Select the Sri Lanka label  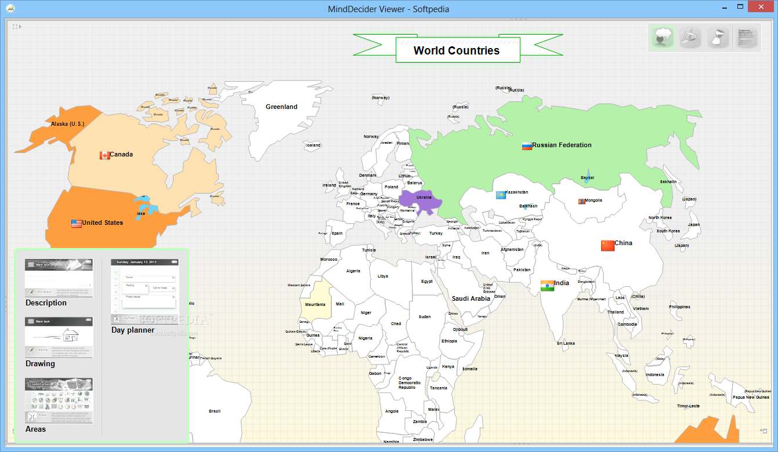566,343
